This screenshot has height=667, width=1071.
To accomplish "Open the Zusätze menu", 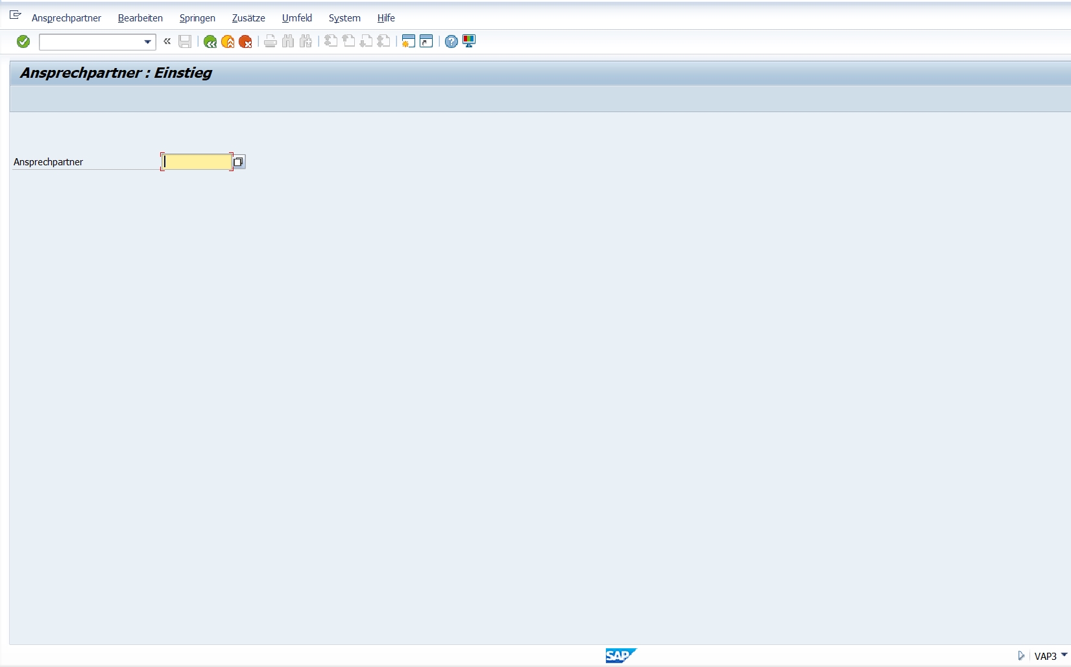I will pyautogui.click(x=248, y=18).
